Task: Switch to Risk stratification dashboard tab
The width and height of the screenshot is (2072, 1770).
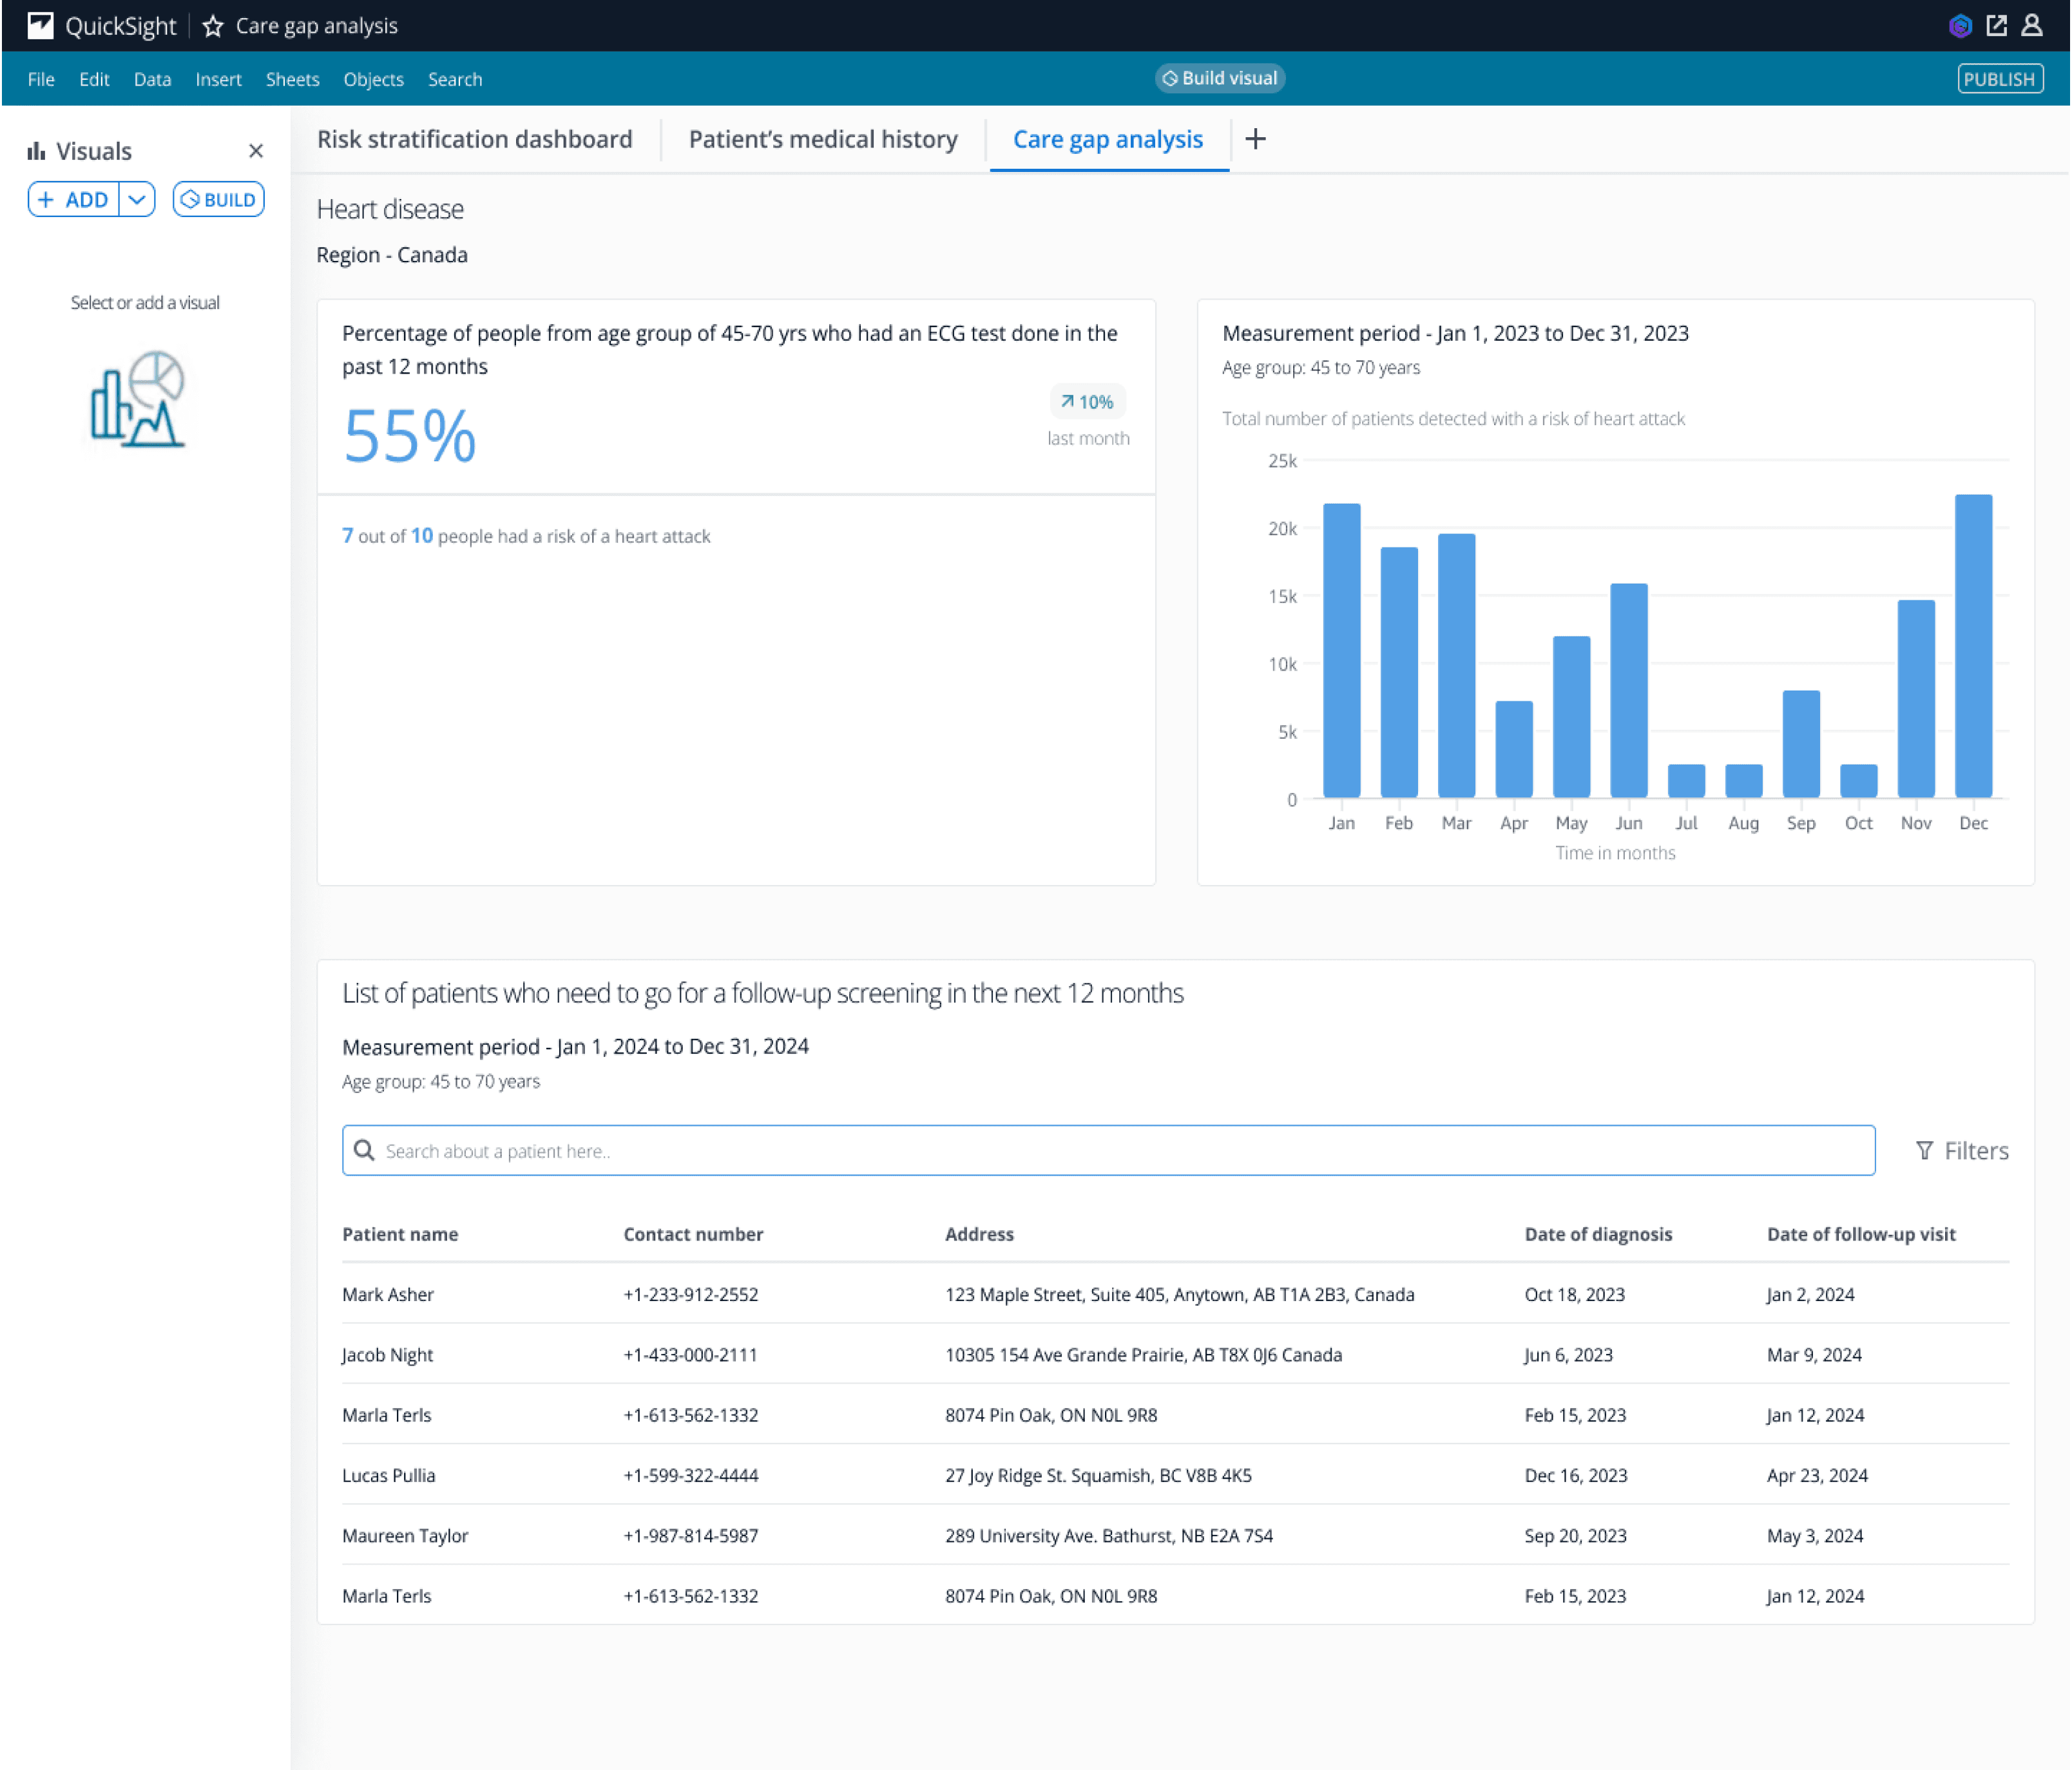Action: pyautogui.click(x=474, y=139)
